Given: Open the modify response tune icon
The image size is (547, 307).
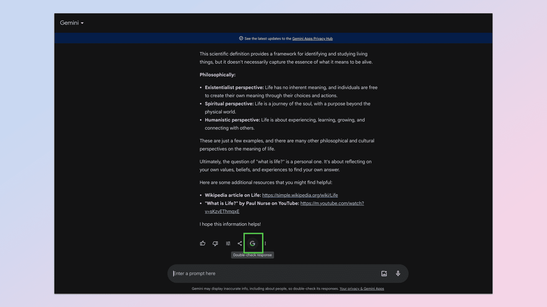Looking at the screenshot, I should (x=228, y=243).
